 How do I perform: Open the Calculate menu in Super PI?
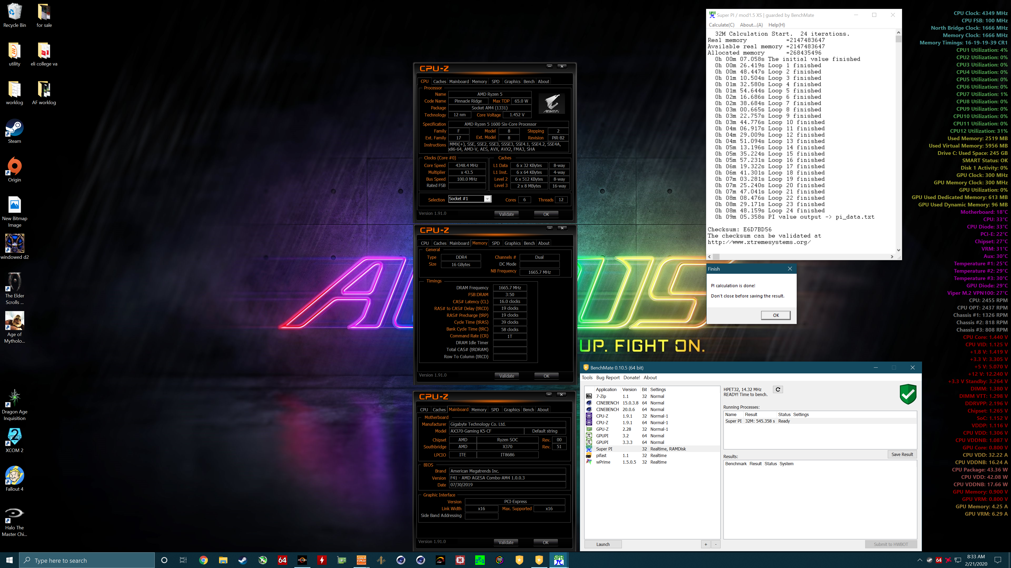pyautogui.click(x=721, y=25)
